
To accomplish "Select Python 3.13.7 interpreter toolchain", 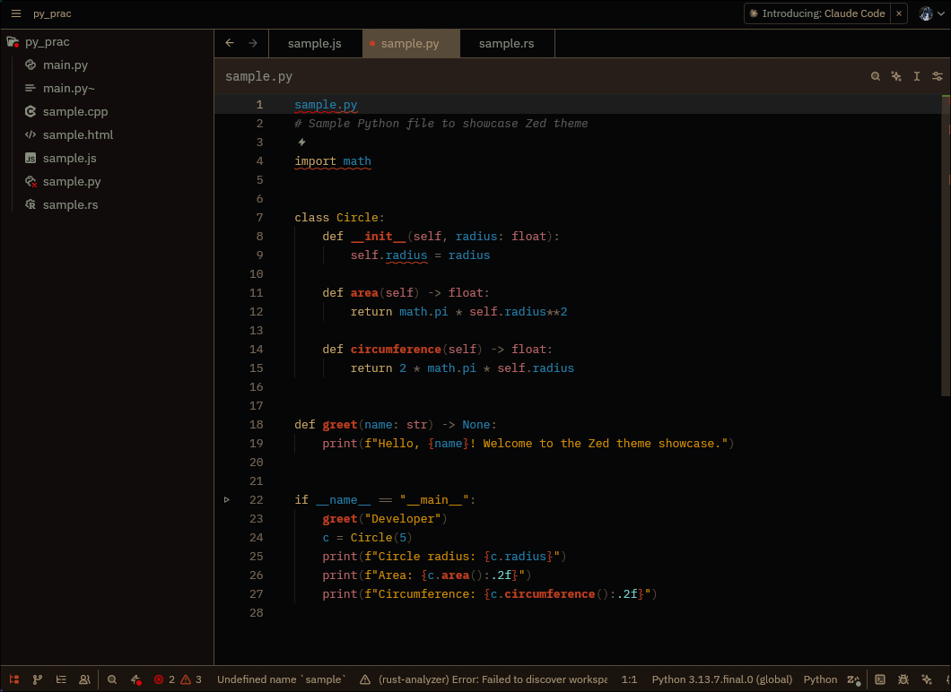I will 721,679.
